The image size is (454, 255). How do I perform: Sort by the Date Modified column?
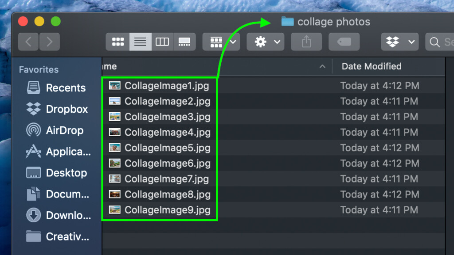pos(371,66)
